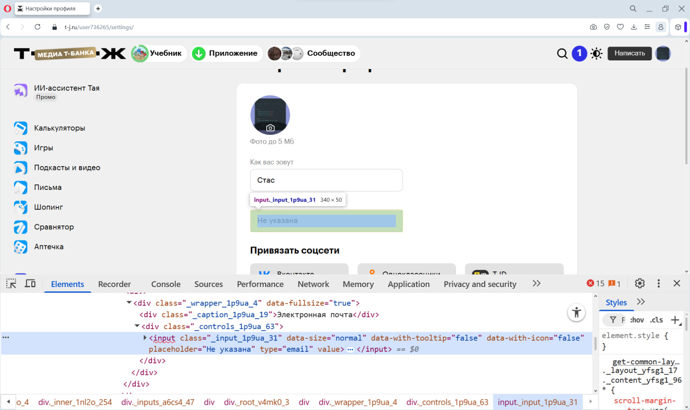Reload the page with the refresh icon
Viewport: 690px width, 410px height.
point(37,26)
